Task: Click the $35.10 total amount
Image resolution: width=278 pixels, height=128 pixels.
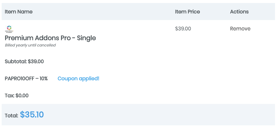Action: coord(32,115)
